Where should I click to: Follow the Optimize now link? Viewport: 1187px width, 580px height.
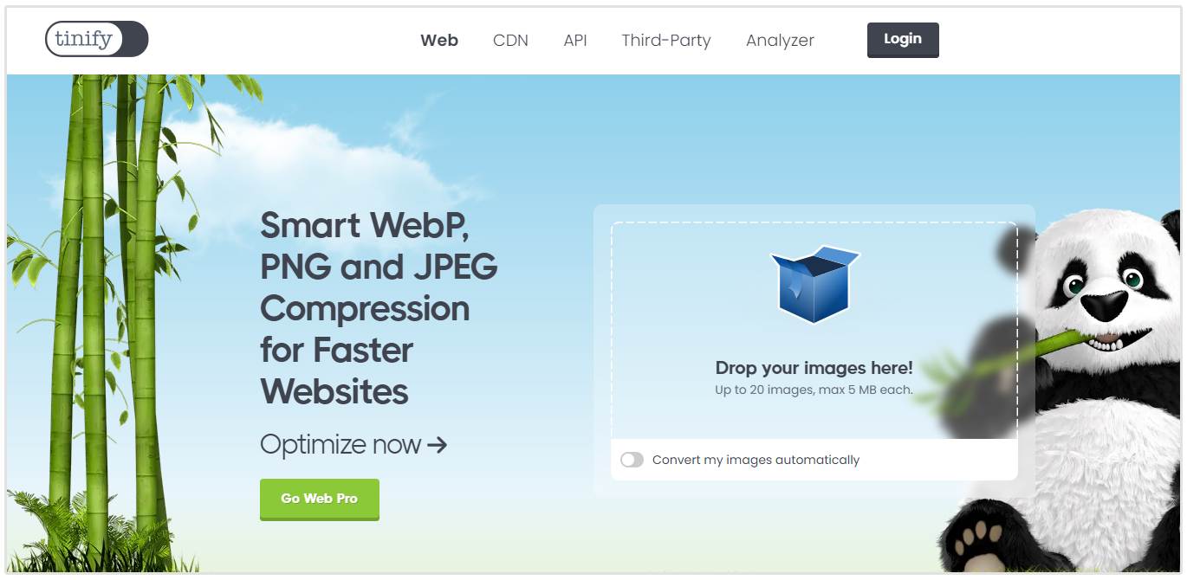click(341, 445)
